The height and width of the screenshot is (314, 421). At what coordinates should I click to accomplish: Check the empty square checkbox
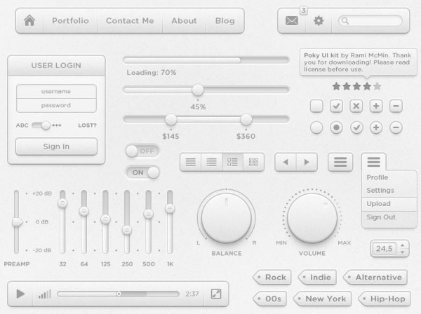(316, 106)
